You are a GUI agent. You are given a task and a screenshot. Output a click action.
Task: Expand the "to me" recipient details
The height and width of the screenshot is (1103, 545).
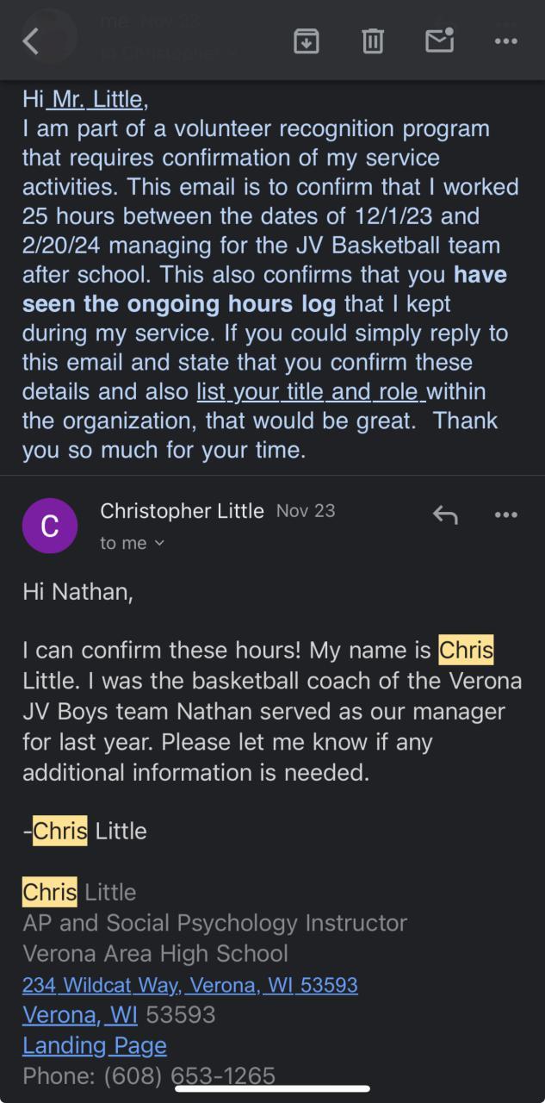coord(132,543)
